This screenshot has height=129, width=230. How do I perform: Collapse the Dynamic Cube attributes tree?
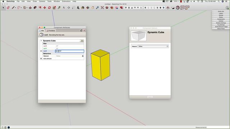tap(41, 40)
